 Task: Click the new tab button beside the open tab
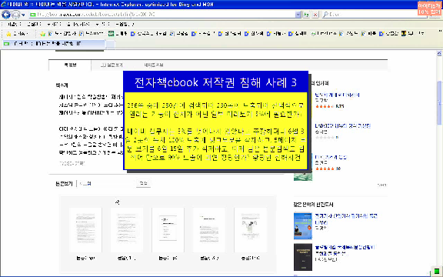coord(111,44)
